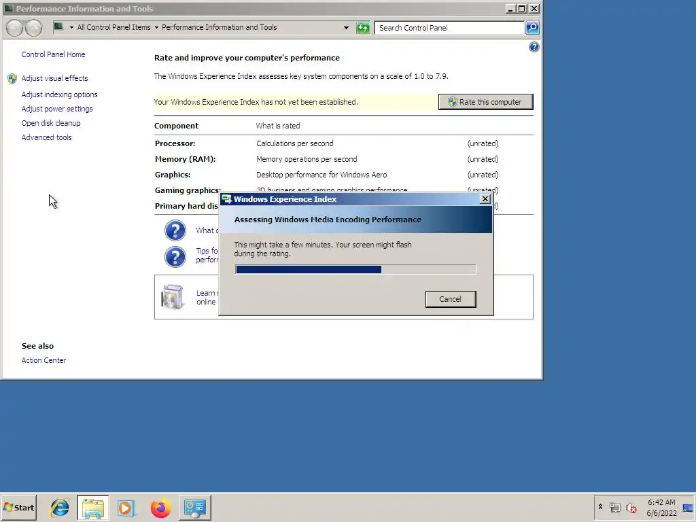Close the Windows Experience Index dialog
The height and width of the screenshot is (522, 696).
pyautogui.click(x=485, y=199)
